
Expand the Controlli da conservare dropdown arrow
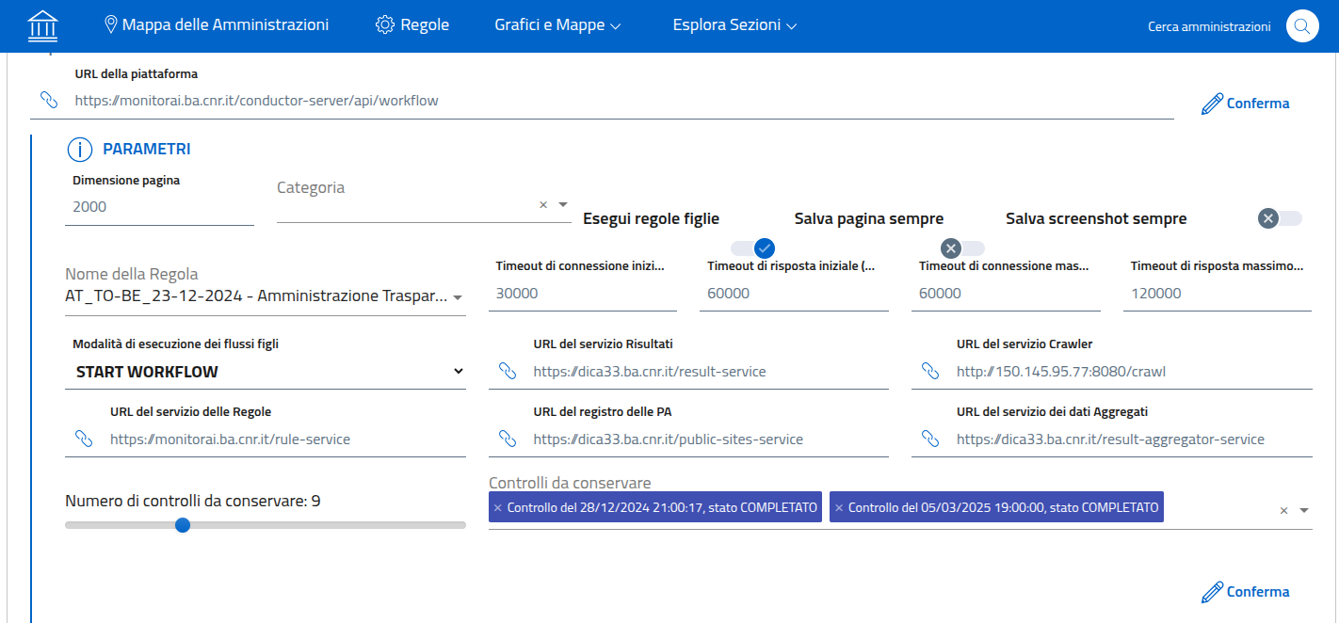(1304, 510)
